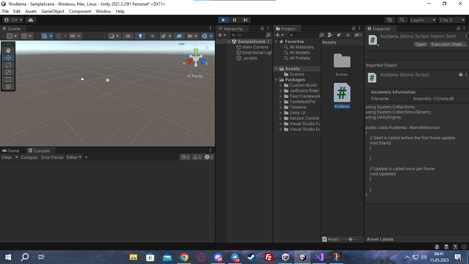Open the Clear options dropdown arrow

click(x=16, y=157)
